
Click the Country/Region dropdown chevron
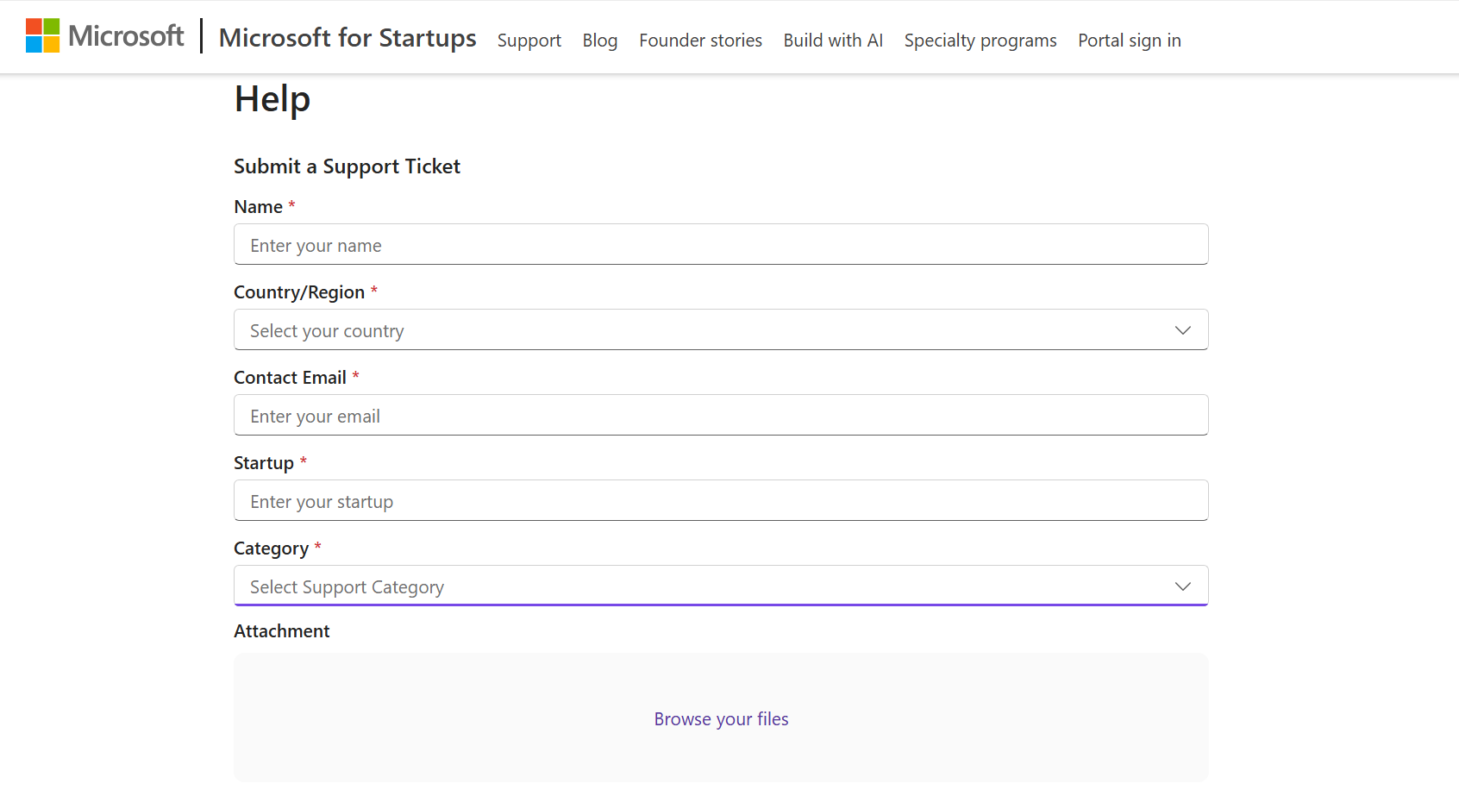(x=1182, y=329)
